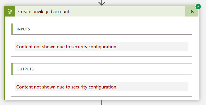This screenshot has width=206, height=105.
Task: Click the green accent bar beside INPUTS
Action: [12, 29]
